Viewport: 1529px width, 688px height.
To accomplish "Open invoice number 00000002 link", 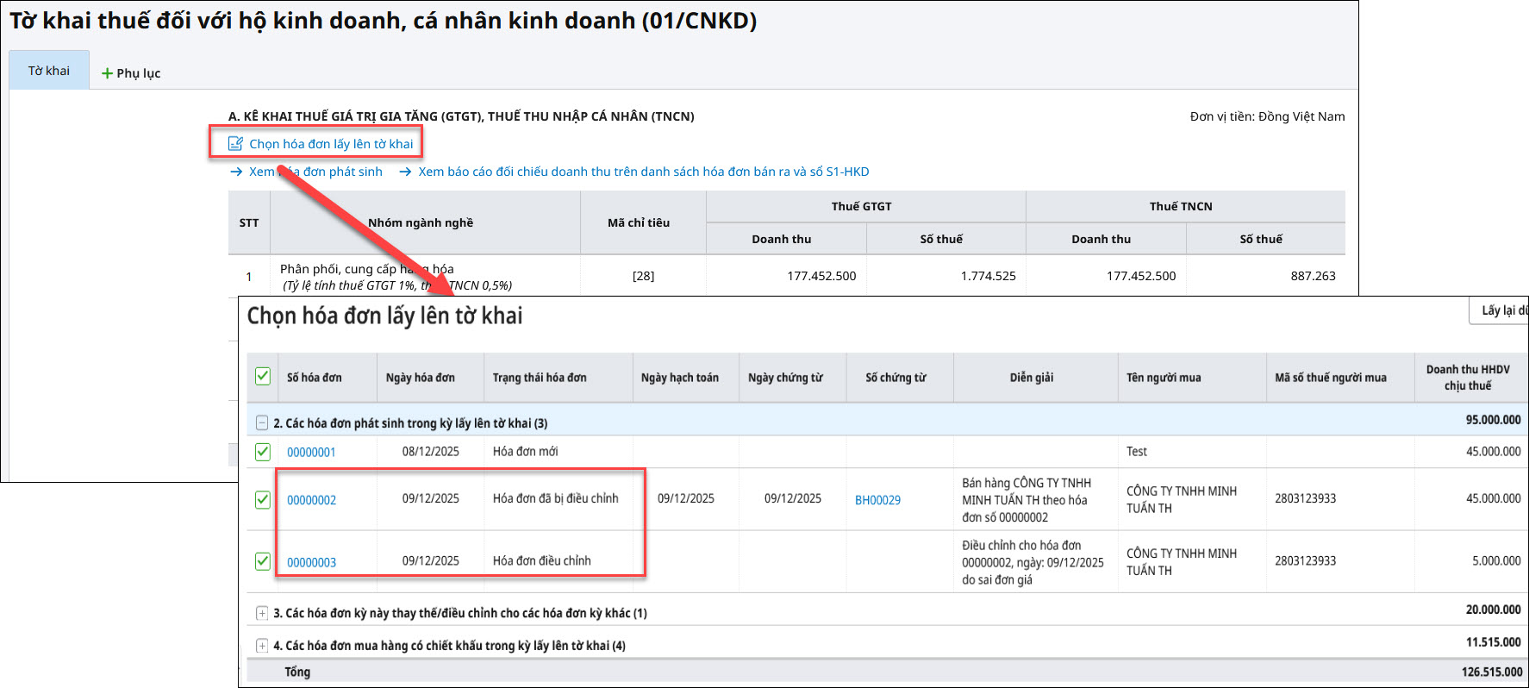I will [311, 500].
